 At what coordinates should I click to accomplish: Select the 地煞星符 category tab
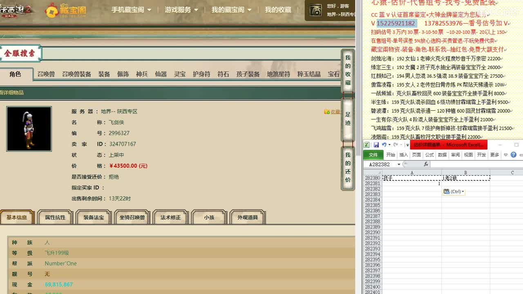[x=278, y=74]
